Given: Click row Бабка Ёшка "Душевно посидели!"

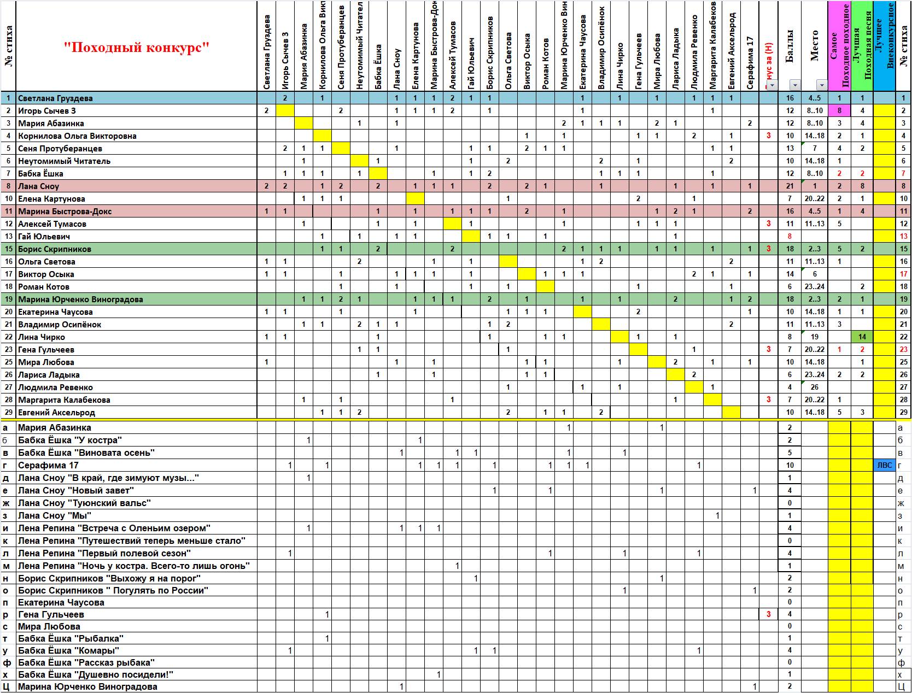Looking at the screenshot, I should click(96, 674).
